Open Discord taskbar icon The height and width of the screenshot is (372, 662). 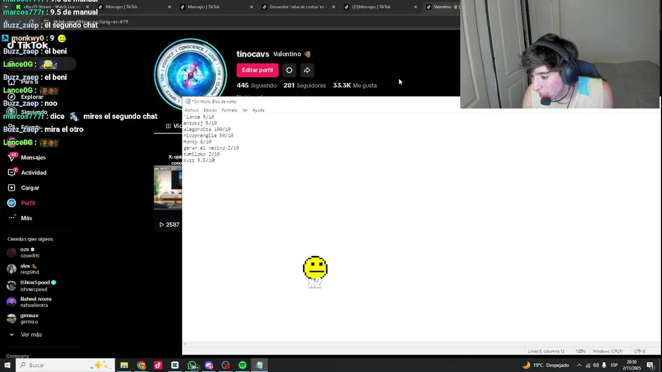tap(209, 365)
